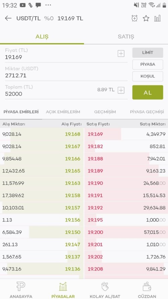The image size is (168, 299).
Task: Select Limit order type
Action: 148,52
